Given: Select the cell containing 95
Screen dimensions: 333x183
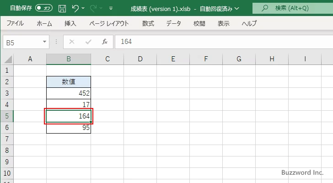Looking at the screenshot, I should click(69, 128).
